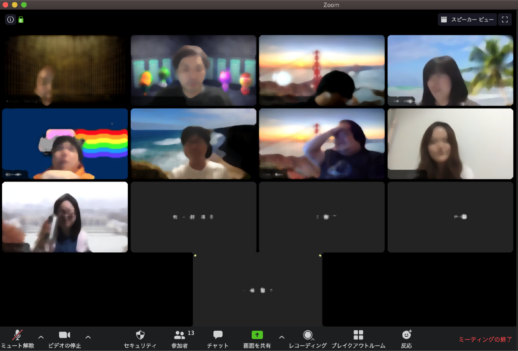518x351 pixels.
Task: Start sharing with the green 画面を共有 icon
Action: (x=257, y=335)
